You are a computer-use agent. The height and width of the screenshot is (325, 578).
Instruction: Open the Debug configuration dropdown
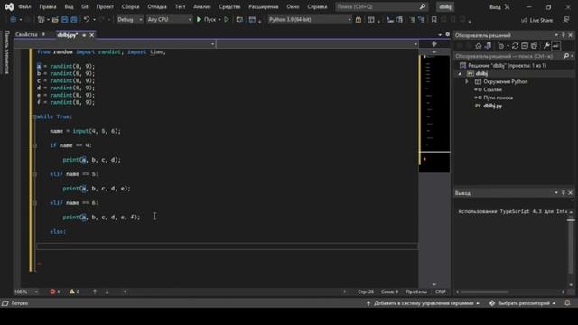[129, 20]
